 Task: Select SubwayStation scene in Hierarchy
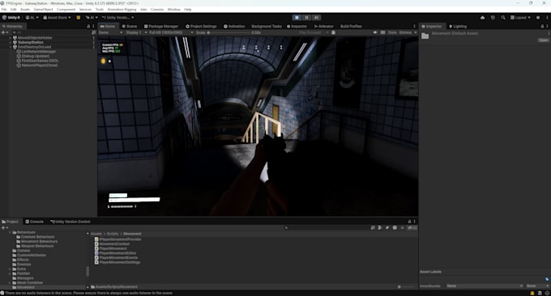31,42
